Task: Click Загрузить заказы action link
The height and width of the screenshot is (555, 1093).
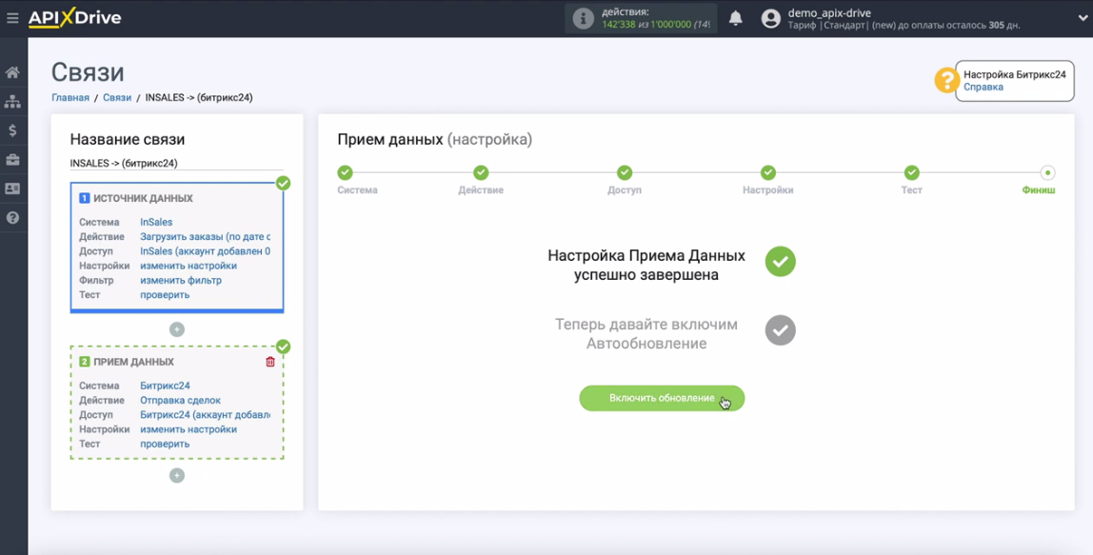Action: (205, 236)
